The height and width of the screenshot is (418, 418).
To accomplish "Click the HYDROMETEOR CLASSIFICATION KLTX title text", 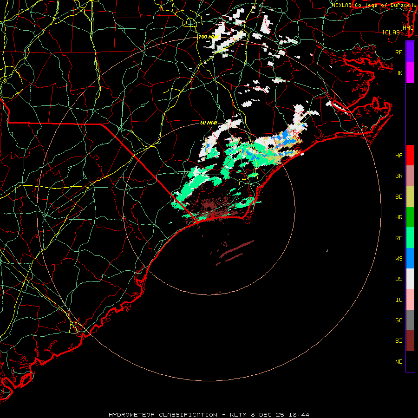I will pyautogui.click(x=209, y=415).
